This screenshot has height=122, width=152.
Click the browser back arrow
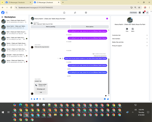[3, 8]
